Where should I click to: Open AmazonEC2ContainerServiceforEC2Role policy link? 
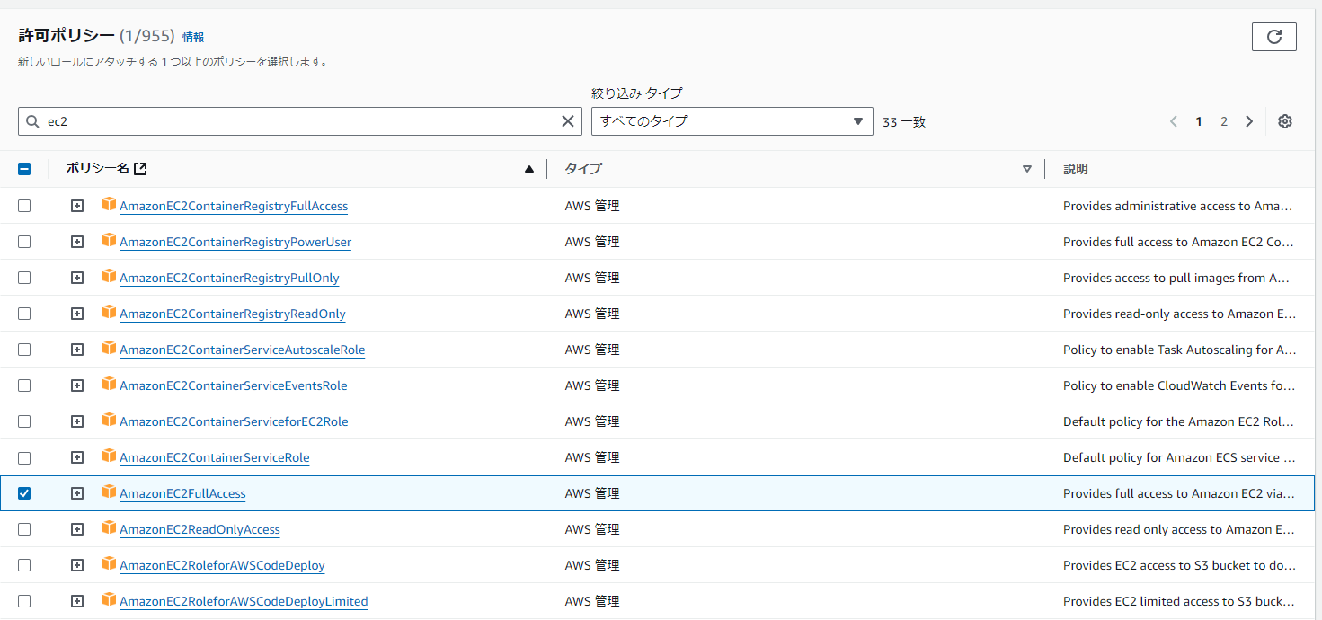[x=234, y=421]
